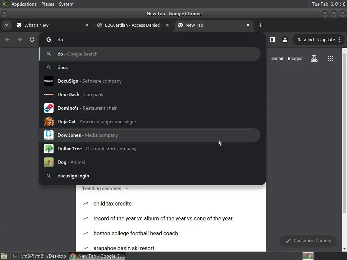
Task: Open the Images link
Action: click(x=295, y=59)
